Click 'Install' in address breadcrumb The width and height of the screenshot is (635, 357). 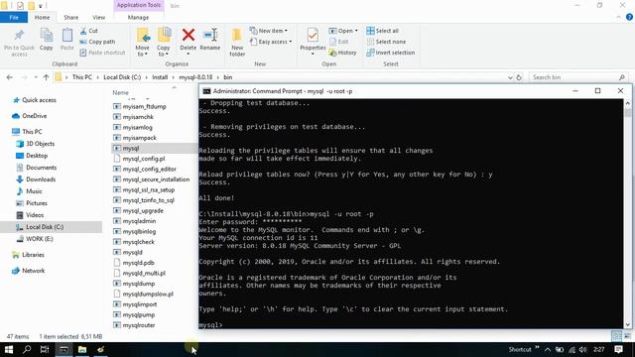160,77
